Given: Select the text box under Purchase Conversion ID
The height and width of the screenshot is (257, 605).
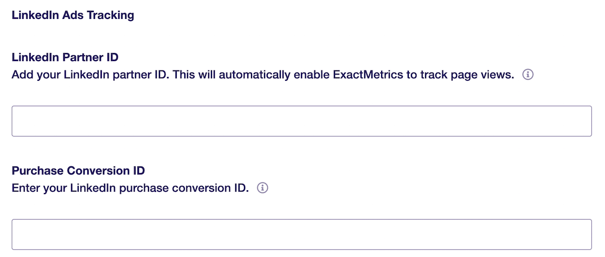Looking at the screenshot, I should [x=301, y=234].
